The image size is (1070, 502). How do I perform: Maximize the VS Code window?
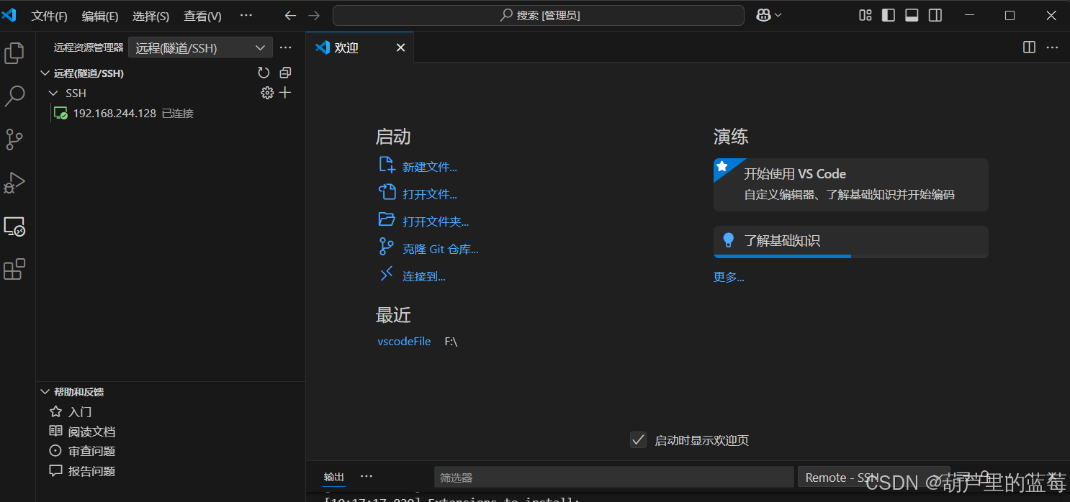pos(1010,15)
